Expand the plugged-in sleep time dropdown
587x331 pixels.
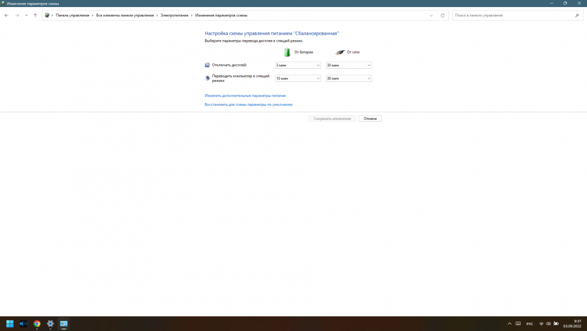(x=349, y=78)
